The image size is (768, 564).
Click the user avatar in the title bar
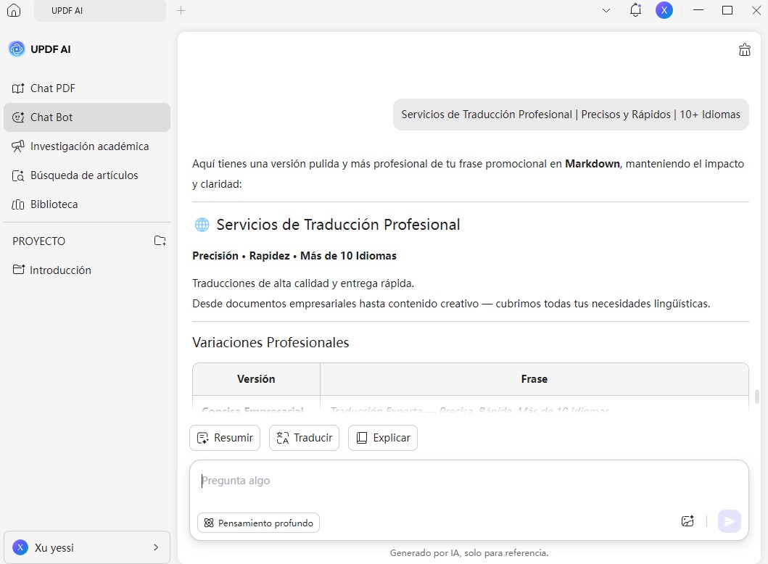tap(664, 10)
